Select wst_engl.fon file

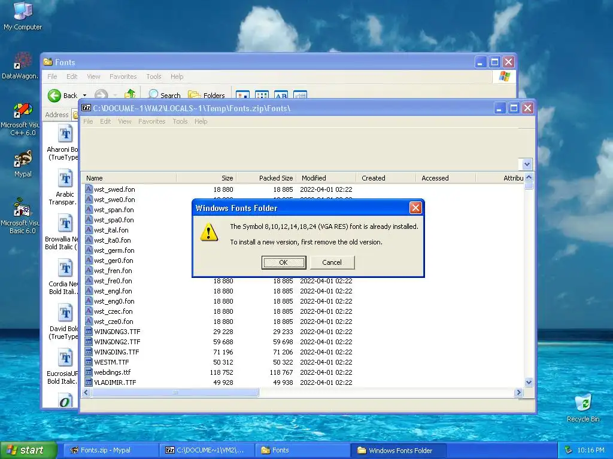pos(109,291)
